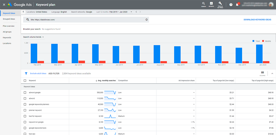
Task: Switch to Grouped ideas tab
Action: pyautogui.click(x=9, y=19)
